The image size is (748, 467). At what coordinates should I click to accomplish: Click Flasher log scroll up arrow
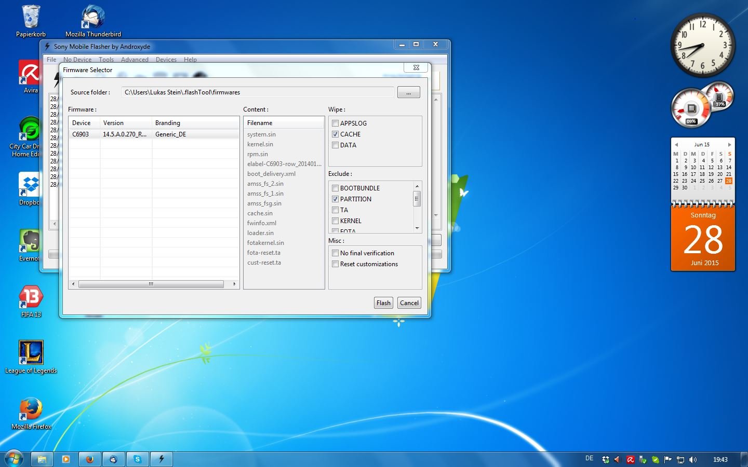pyautogui.click(x=436, y=99)
